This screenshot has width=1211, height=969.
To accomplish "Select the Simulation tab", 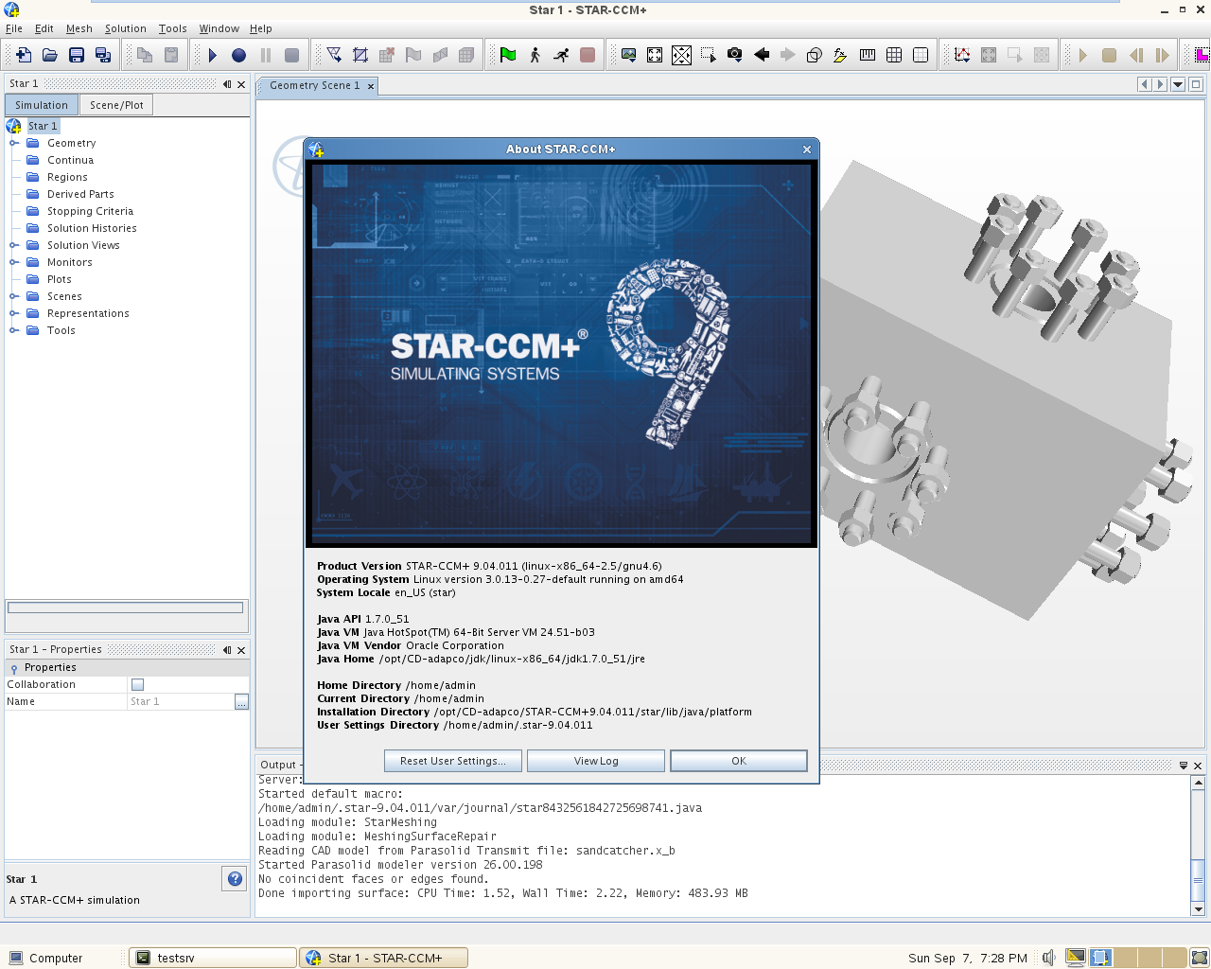I will pyautogui.click(x=42, y=105).
